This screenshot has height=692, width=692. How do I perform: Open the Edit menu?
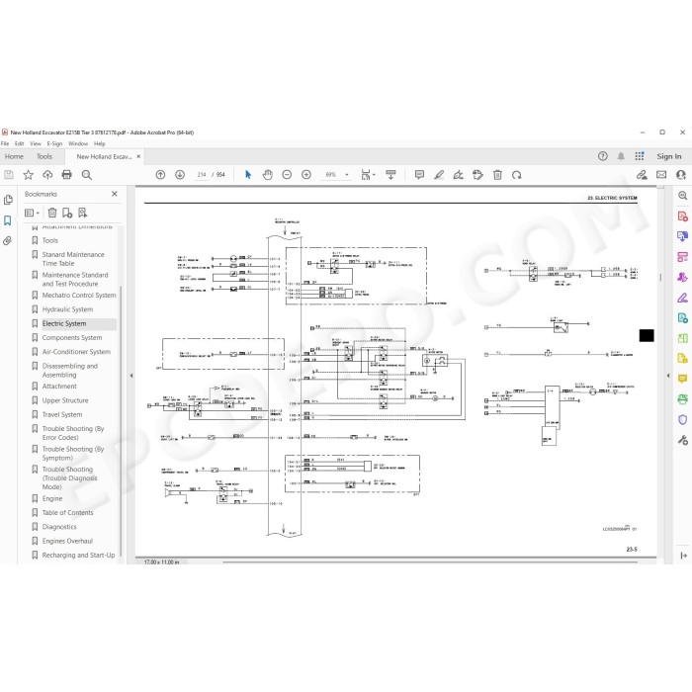[20, 144]
